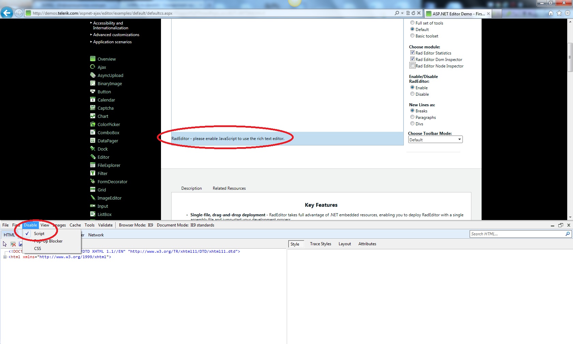The height and width of the screenshot is (344, 573).
Task: Click the BinaryImage icon in sidebar
Action: (x=93, y=83)
